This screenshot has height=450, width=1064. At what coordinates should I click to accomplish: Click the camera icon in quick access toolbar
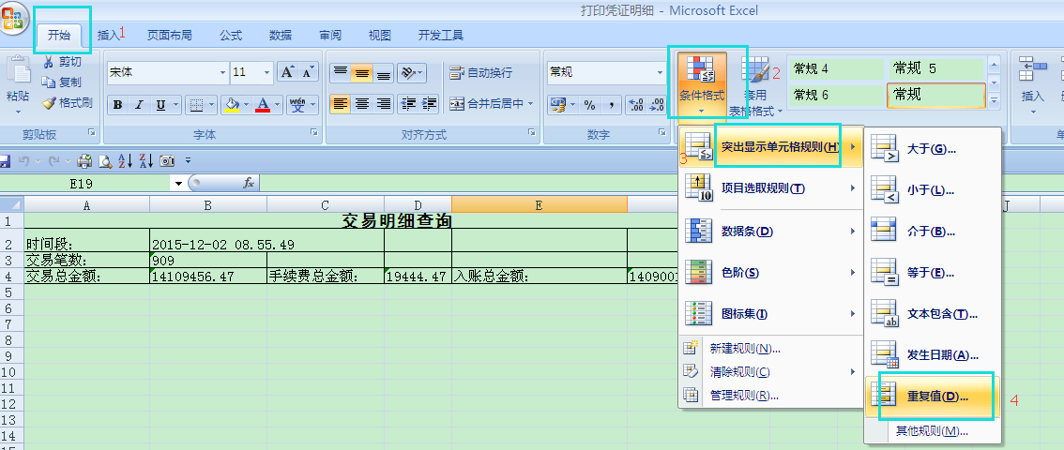tap(167, 161)
